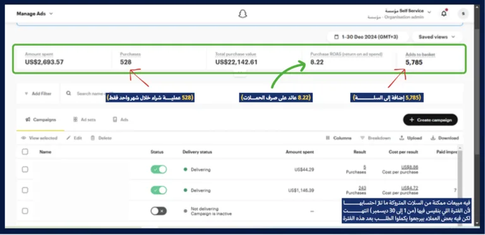
Task: Sort by the Result column header
Action: [360, 152]
